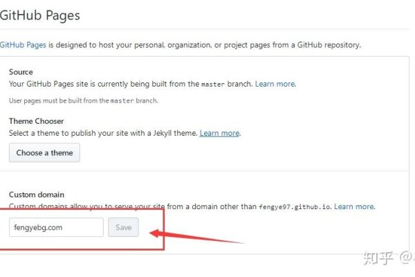Screen dimensions: 415x277
Task: Click the Theme Chooser section heading
Action: (36, 121)
